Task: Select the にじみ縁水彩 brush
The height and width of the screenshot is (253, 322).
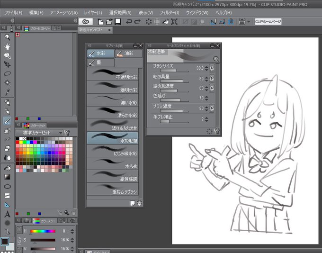Action: (113, 151)
